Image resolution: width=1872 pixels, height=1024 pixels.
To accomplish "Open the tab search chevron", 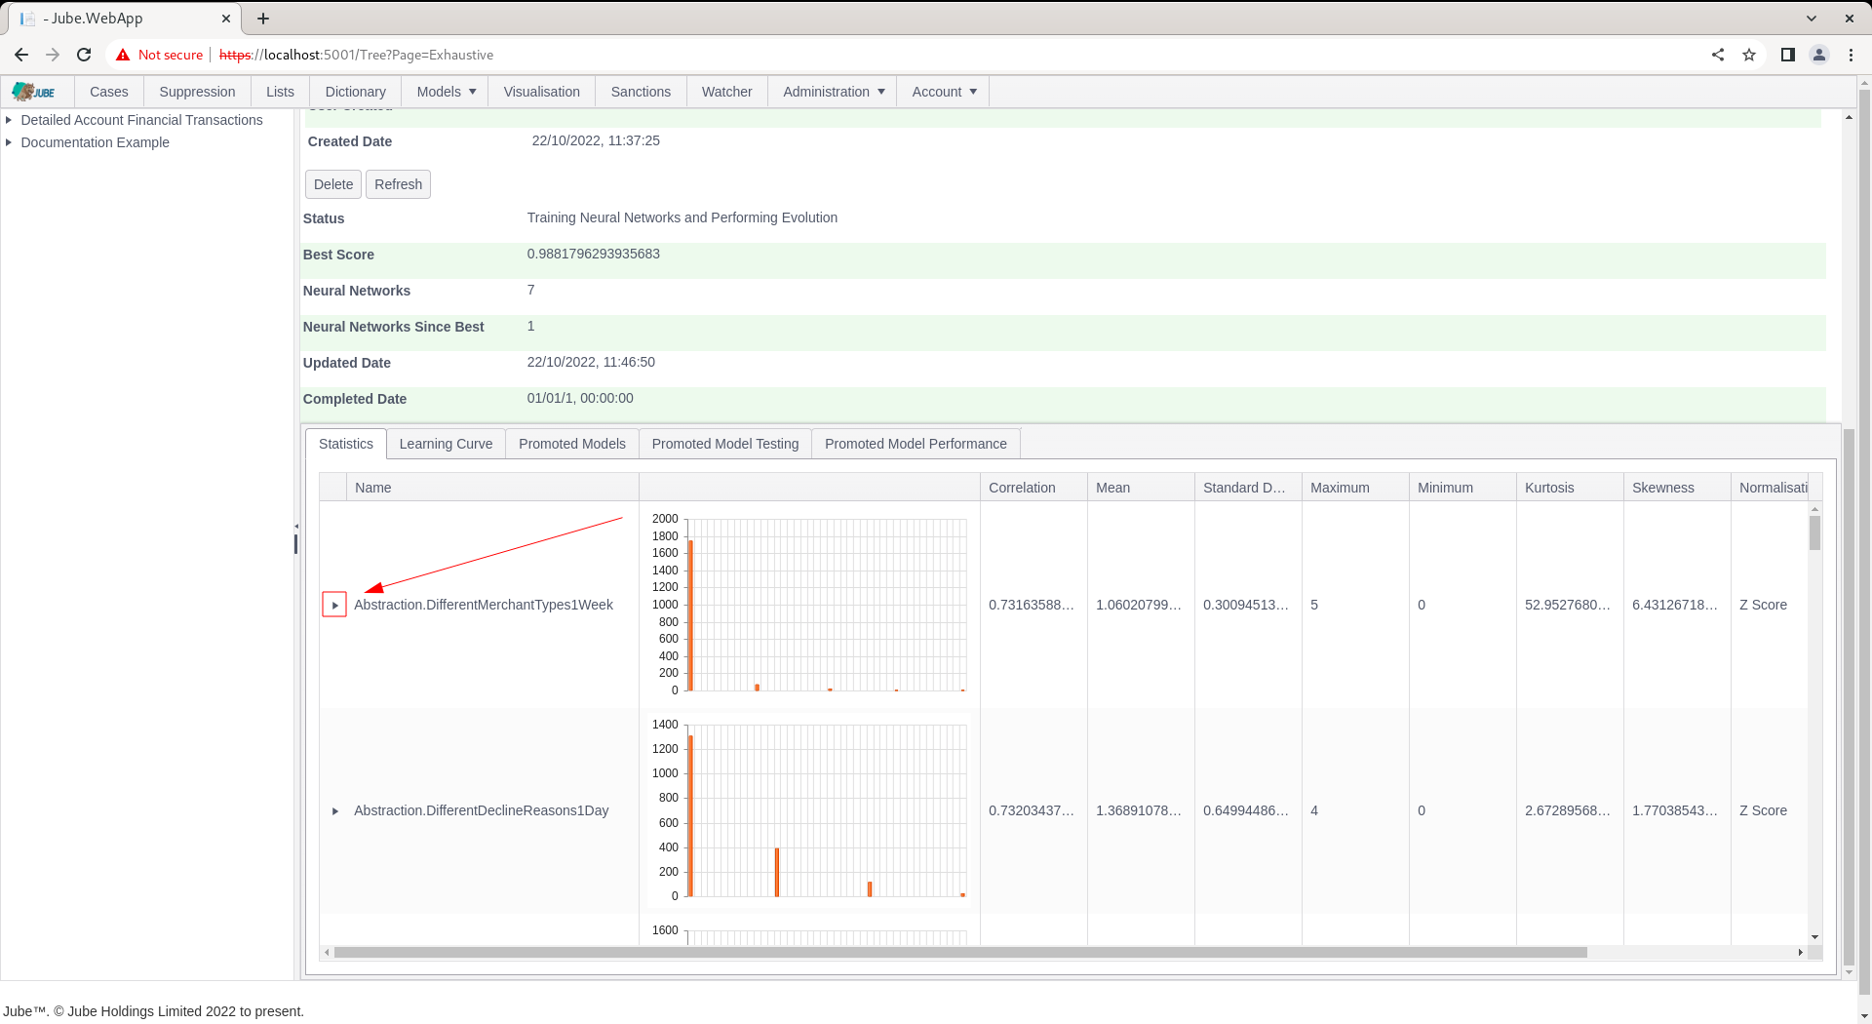I will click(1812, 19).
